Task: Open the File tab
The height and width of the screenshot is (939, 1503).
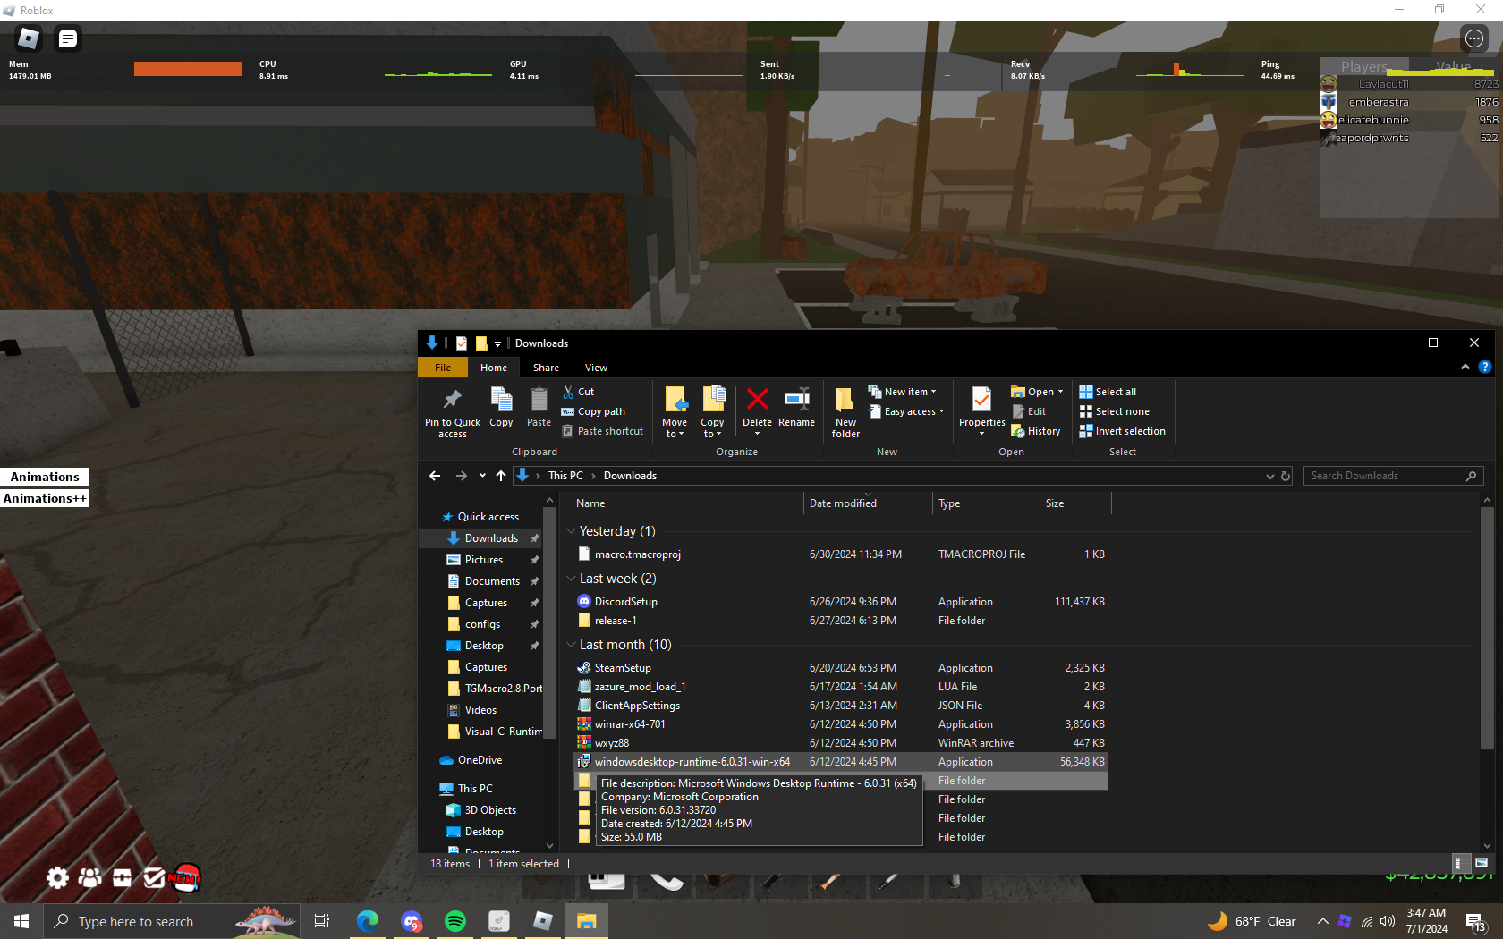Action: 443,368
